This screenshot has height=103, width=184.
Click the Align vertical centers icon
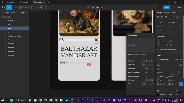pos(173,17)
